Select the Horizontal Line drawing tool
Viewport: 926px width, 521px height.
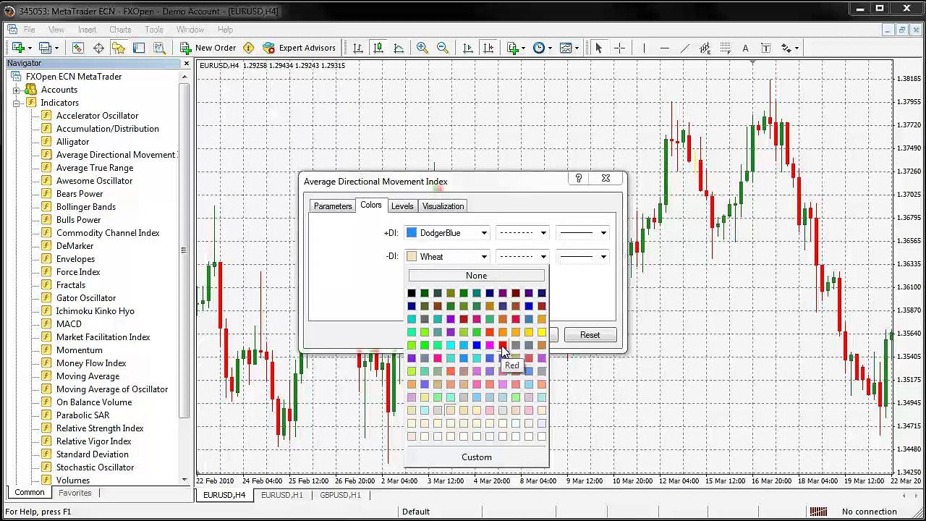(x=664, y=48)
